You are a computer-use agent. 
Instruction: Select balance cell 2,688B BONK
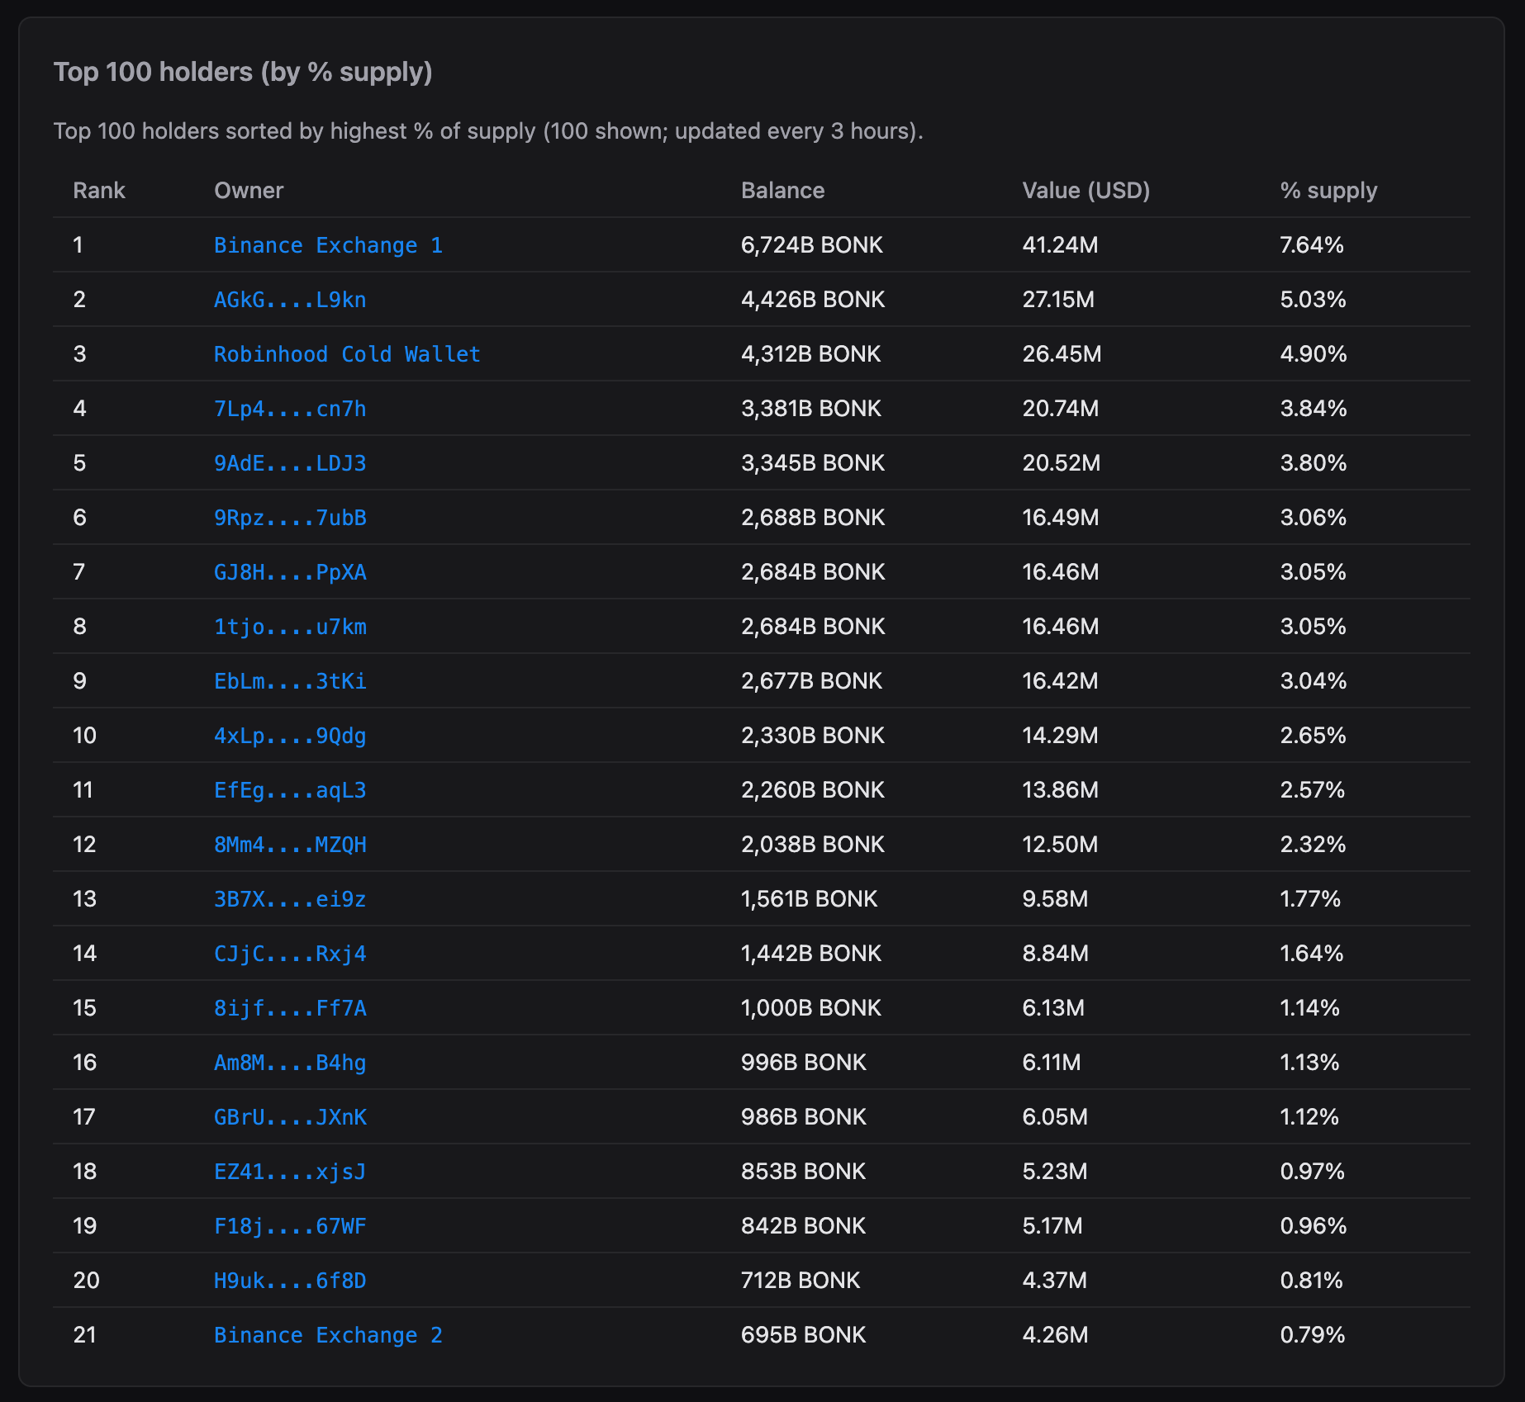click(x=813, y=518)
